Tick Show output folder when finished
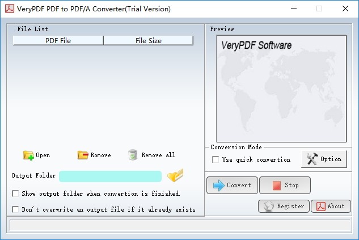Screen dimensions: 359x240 tap(15, 193)
